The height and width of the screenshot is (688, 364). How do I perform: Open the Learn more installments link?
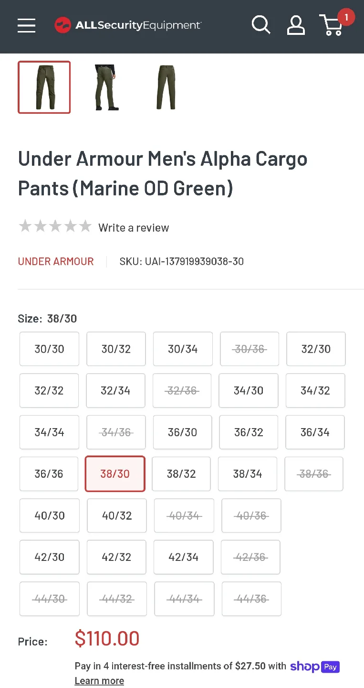click(x=99, y=680)
